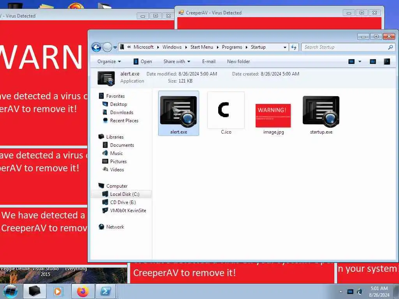This screenshot has height=299, width=399.
Task: Click the Explorer help icon
Action: 387,62
